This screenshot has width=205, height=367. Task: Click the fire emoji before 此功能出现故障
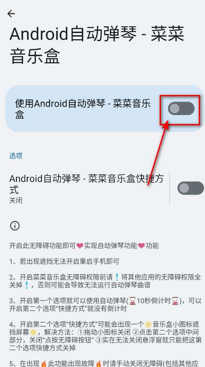point(44,364)
